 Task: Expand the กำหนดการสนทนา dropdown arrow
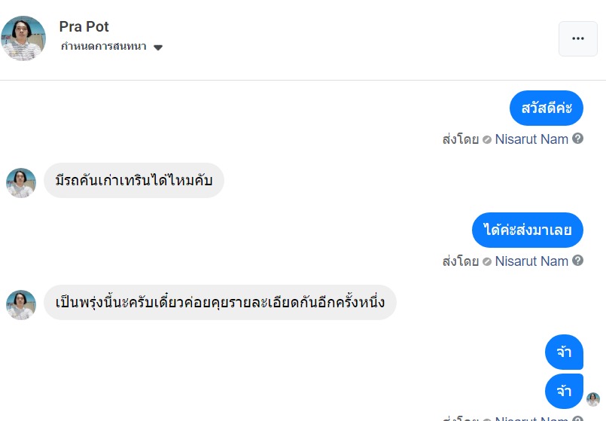click(158, 47)
